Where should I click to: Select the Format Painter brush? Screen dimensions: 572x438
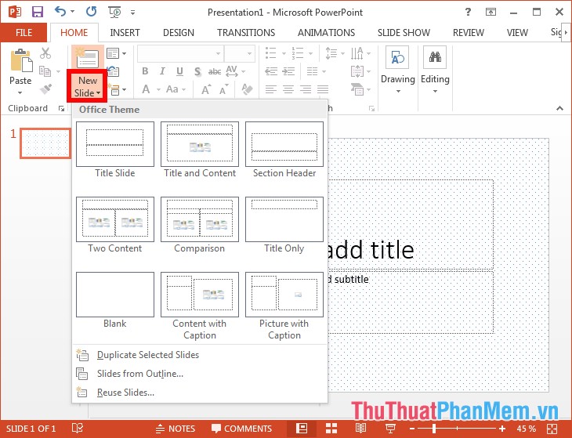[x=45, y=89]
